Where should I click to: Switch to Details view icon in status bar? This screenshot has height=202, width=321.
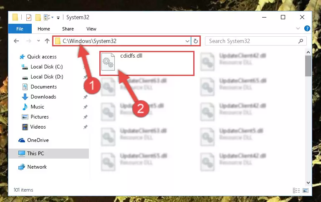point(296,191)
